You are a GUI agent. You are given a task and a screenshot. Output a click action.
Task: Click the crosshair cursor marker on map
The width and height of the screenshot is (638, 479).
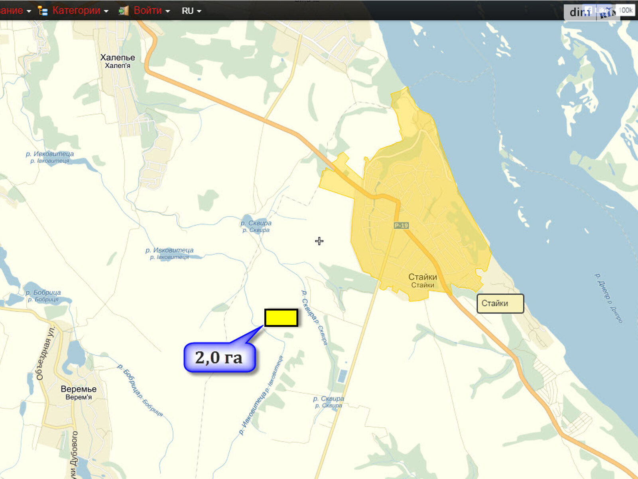(x=319, y=241)
